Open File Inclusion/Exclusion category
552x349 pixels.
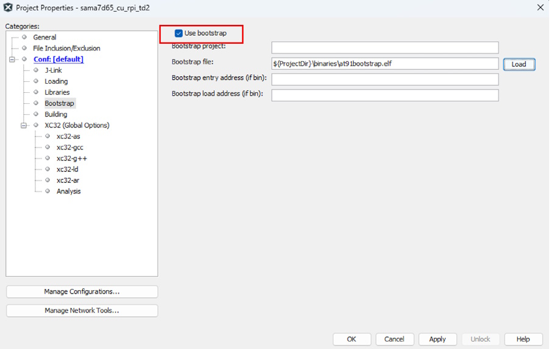66,49
